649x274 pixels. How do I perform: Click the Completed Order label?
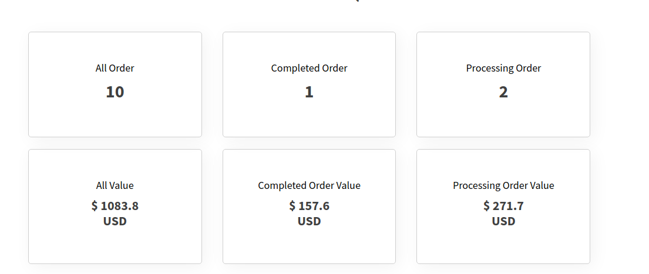point(309,68)
